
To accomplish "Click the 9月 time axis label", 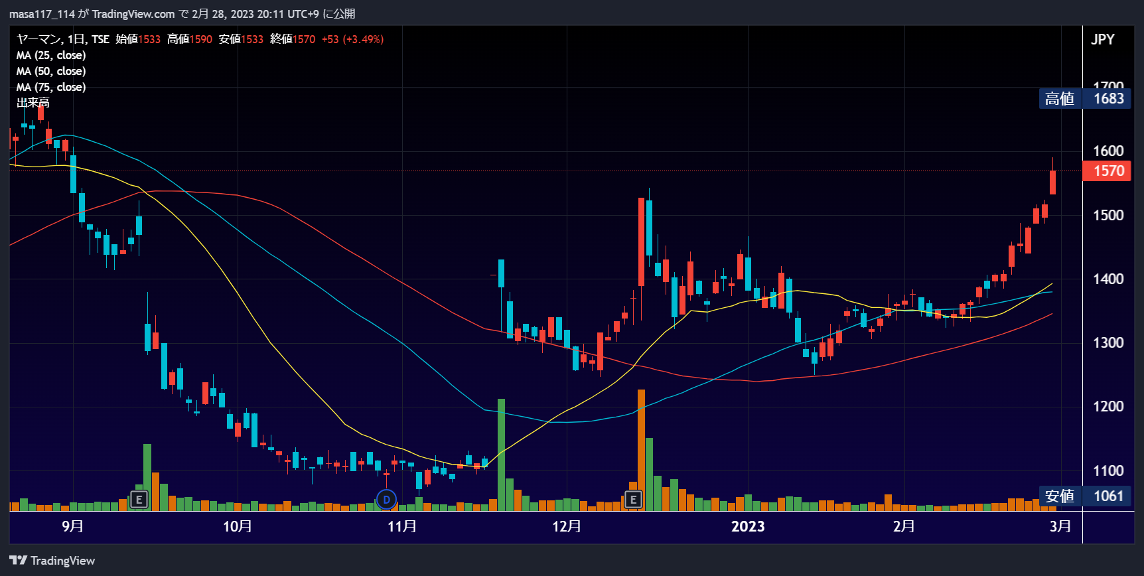I will tap(72, 526).
